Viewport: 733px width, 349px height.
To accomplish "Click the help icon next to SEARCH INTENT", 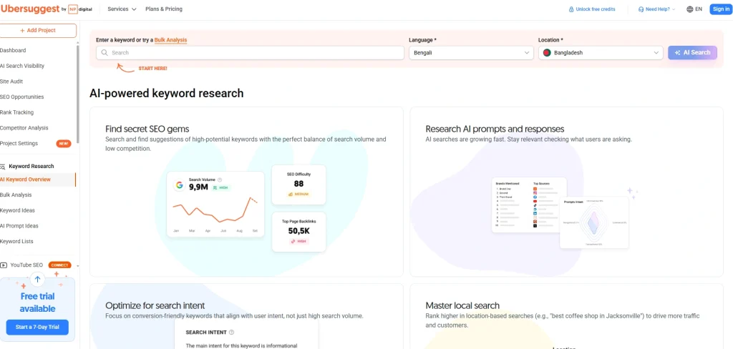I will coord(232,332).
